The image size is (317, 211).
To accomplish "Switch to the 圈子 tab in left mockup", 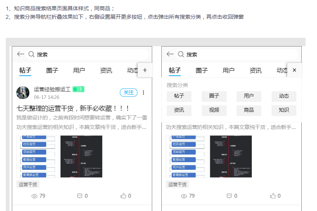I will point(52,70).
